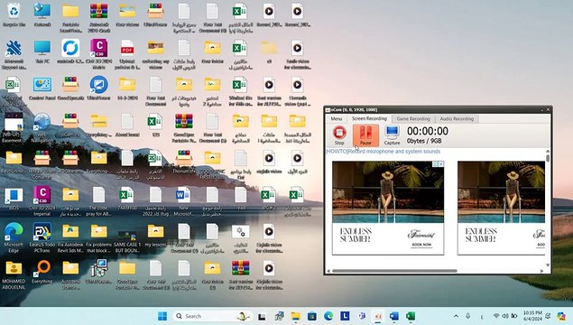Click Book Now on the first Endless Summer ad
Screen dimensions: 573x325
pos(421,245)
